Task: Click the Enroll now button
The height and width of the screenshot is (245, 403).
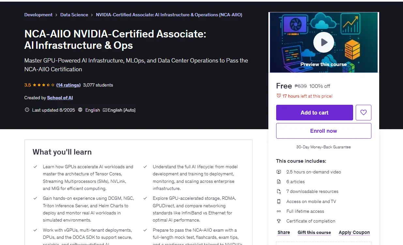Action: pyautogui.click(x=324, y=131)
